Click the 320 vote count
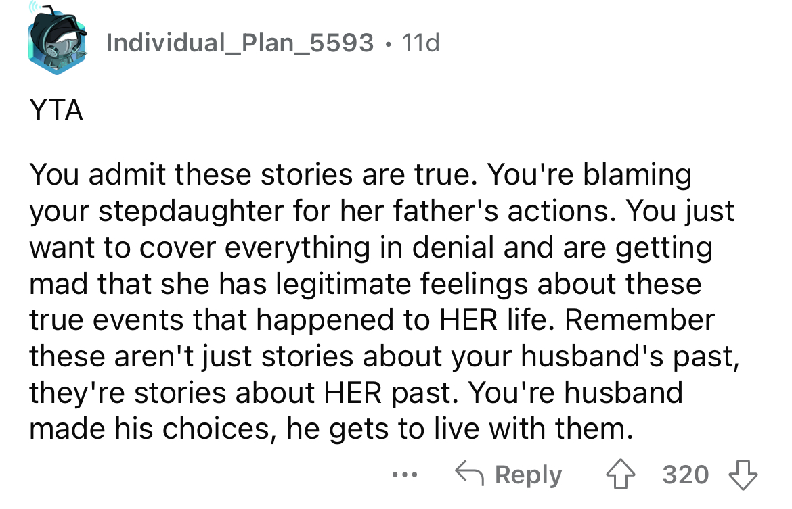The height and width of the screenshot is (509, 792). pyautogui.click(x=685, y=475)
